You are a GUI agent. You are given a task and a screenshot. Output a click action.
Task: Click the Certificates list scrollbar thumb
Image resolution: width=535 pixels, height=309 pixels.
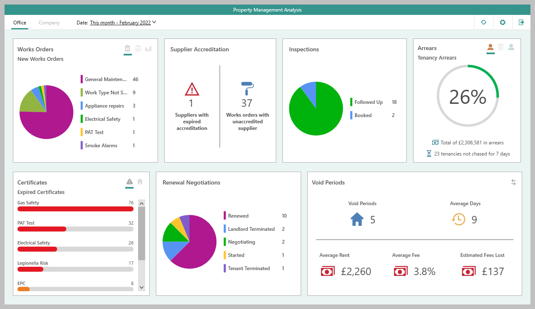141,233
